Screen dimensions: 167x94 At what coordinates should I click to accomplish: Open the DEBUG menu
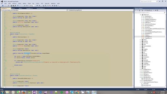pos(24,3)
